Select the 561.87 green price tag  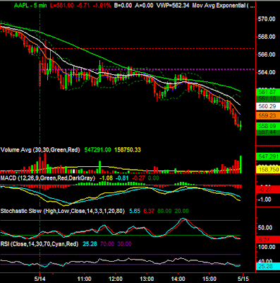pyautogui.click(x=267, y=92)
